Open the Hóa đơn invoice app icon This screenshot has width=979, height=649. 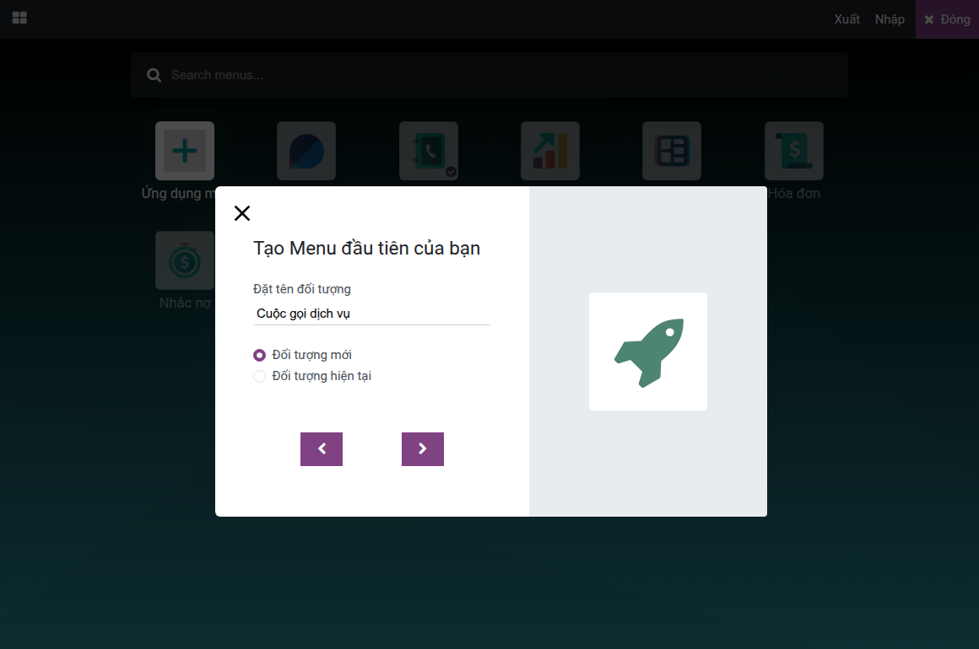coord(794,151)
